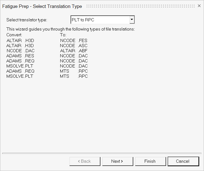204x171 pixels.
Task: Open the translator type dropdown arrow
Action: point(132,20)
